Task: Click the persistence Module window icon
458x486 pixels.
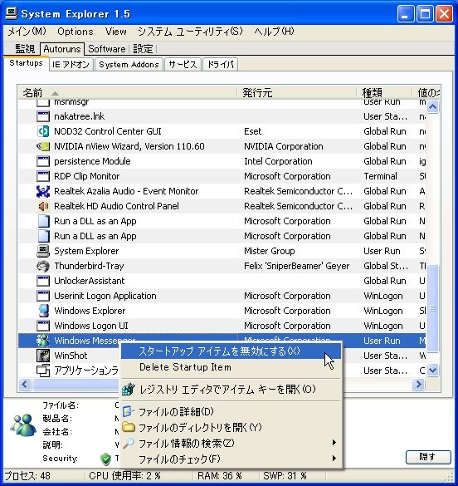Action: coord(43,161)
